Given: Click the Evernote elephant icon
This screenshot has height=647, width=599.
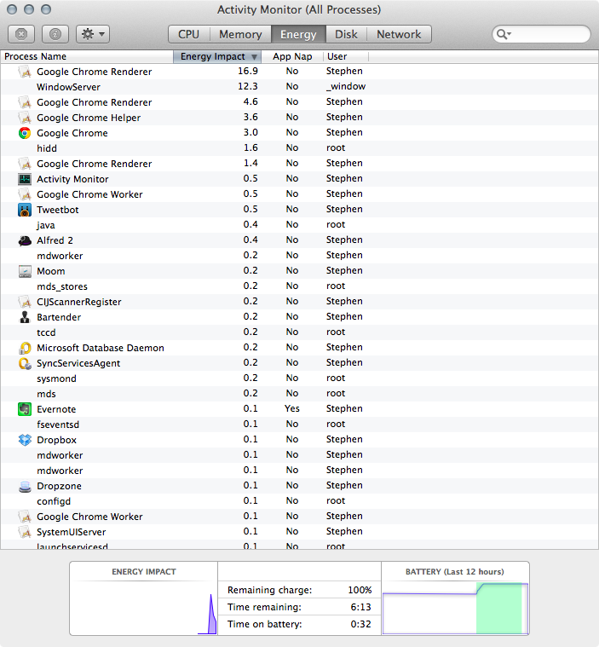Looking at the screenshot, I should click(25, 409).
